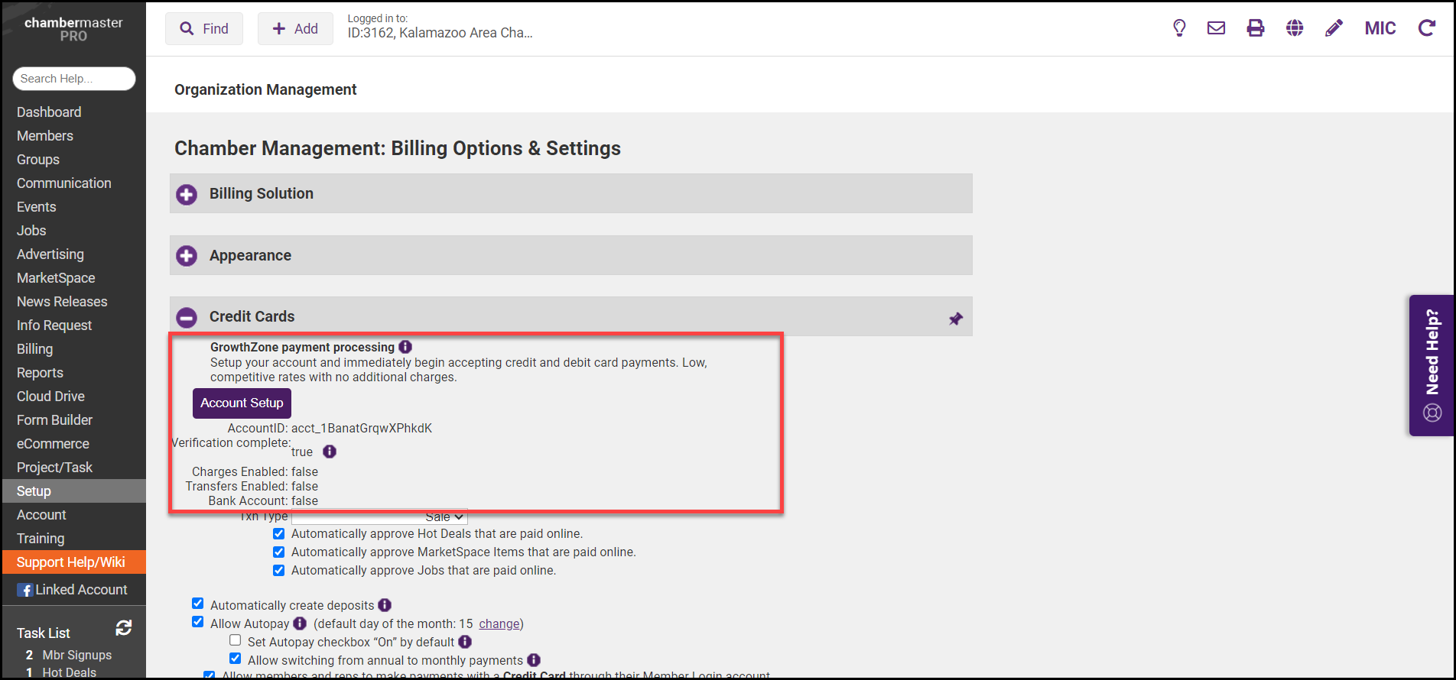Click the refresh arrow icon in header

[x=1427, y=28]
